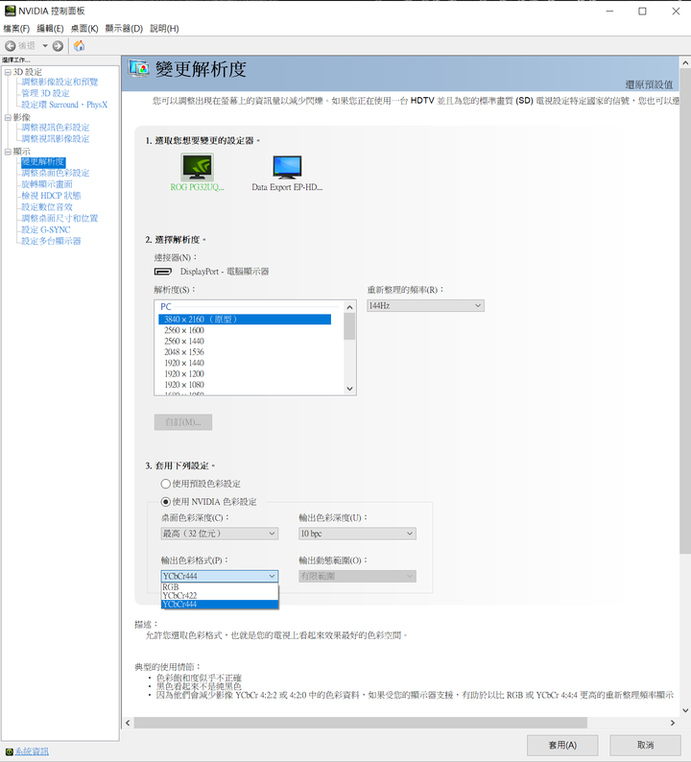Click the 自訂(M)... button
This screenshot has width=691, height=762.
click(183, 422)
